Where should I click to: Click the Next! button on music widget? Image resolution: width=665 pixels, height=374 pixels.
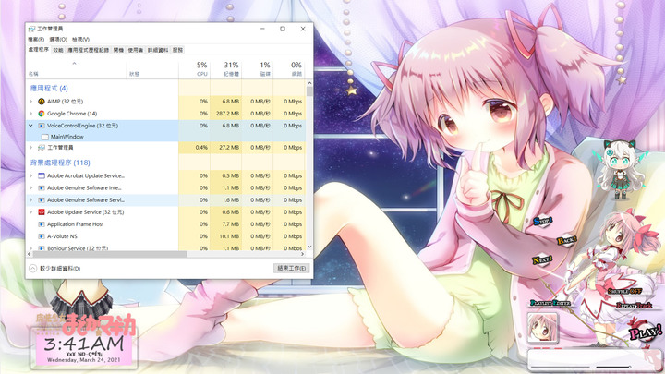click(542, 259)
